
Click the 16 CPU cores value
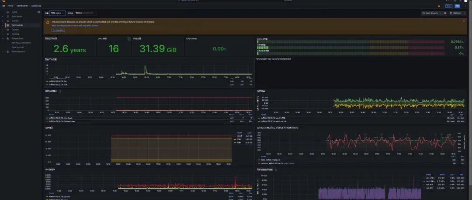tap(114, 49)
